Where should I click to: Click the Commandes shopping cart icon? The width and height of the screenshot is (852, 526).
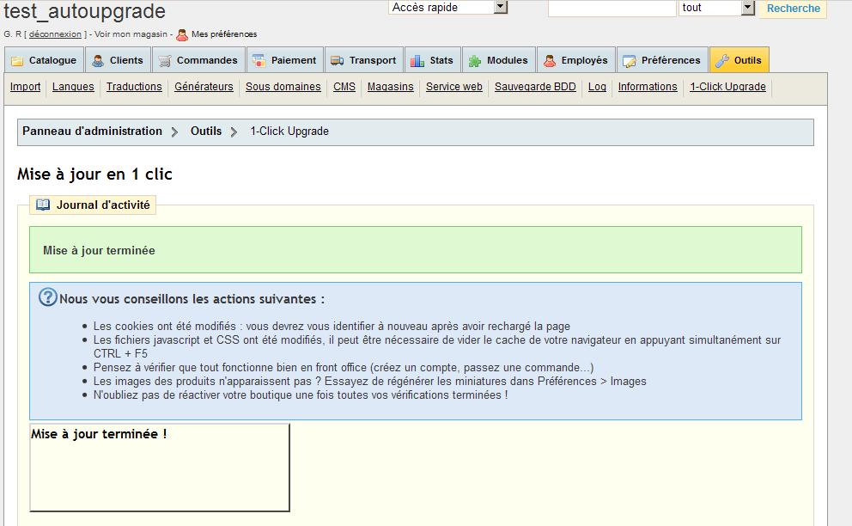click(165, 61)
